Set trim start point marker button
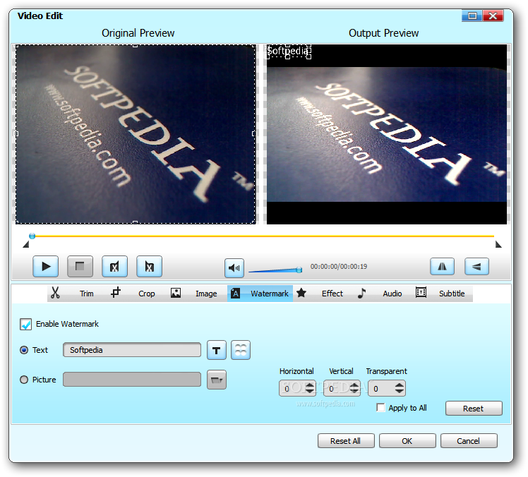The height and width of the screenshot is (477, 528). click(115, 267)
